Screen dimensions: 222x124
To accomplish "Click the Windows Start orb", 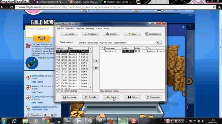I will 4,121.
